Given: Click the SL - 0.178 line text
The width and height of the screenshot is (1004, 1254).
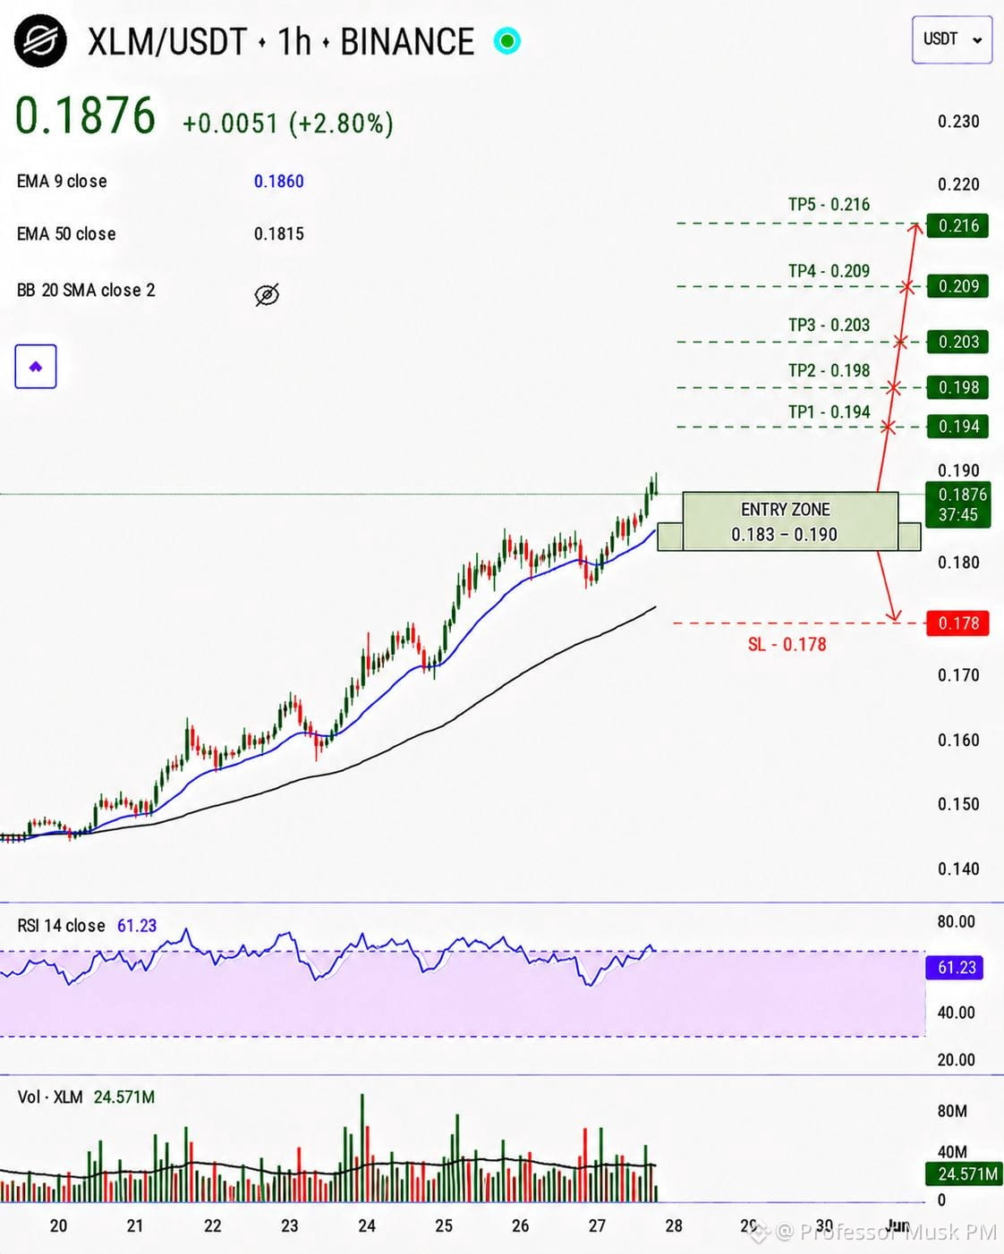Looking at the screenshot, I should coord(787,644).
